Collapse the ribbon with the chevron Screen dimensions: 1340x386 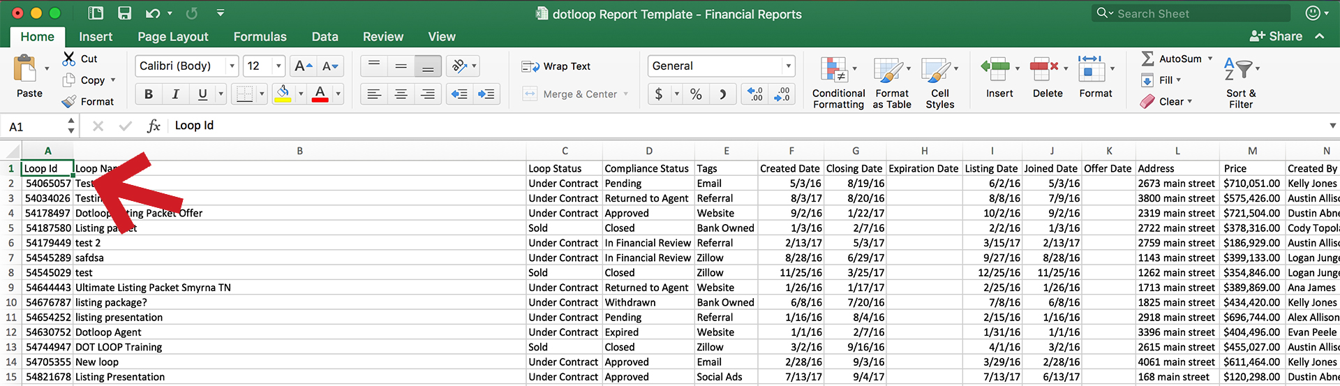click(1320, 36)
